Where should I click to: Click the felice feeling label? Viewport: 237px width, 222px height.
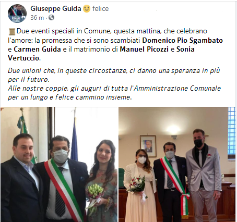point(100,8)
